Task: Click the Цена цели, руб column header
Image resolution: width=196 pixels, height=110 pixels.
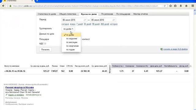Action: [156, 66]
